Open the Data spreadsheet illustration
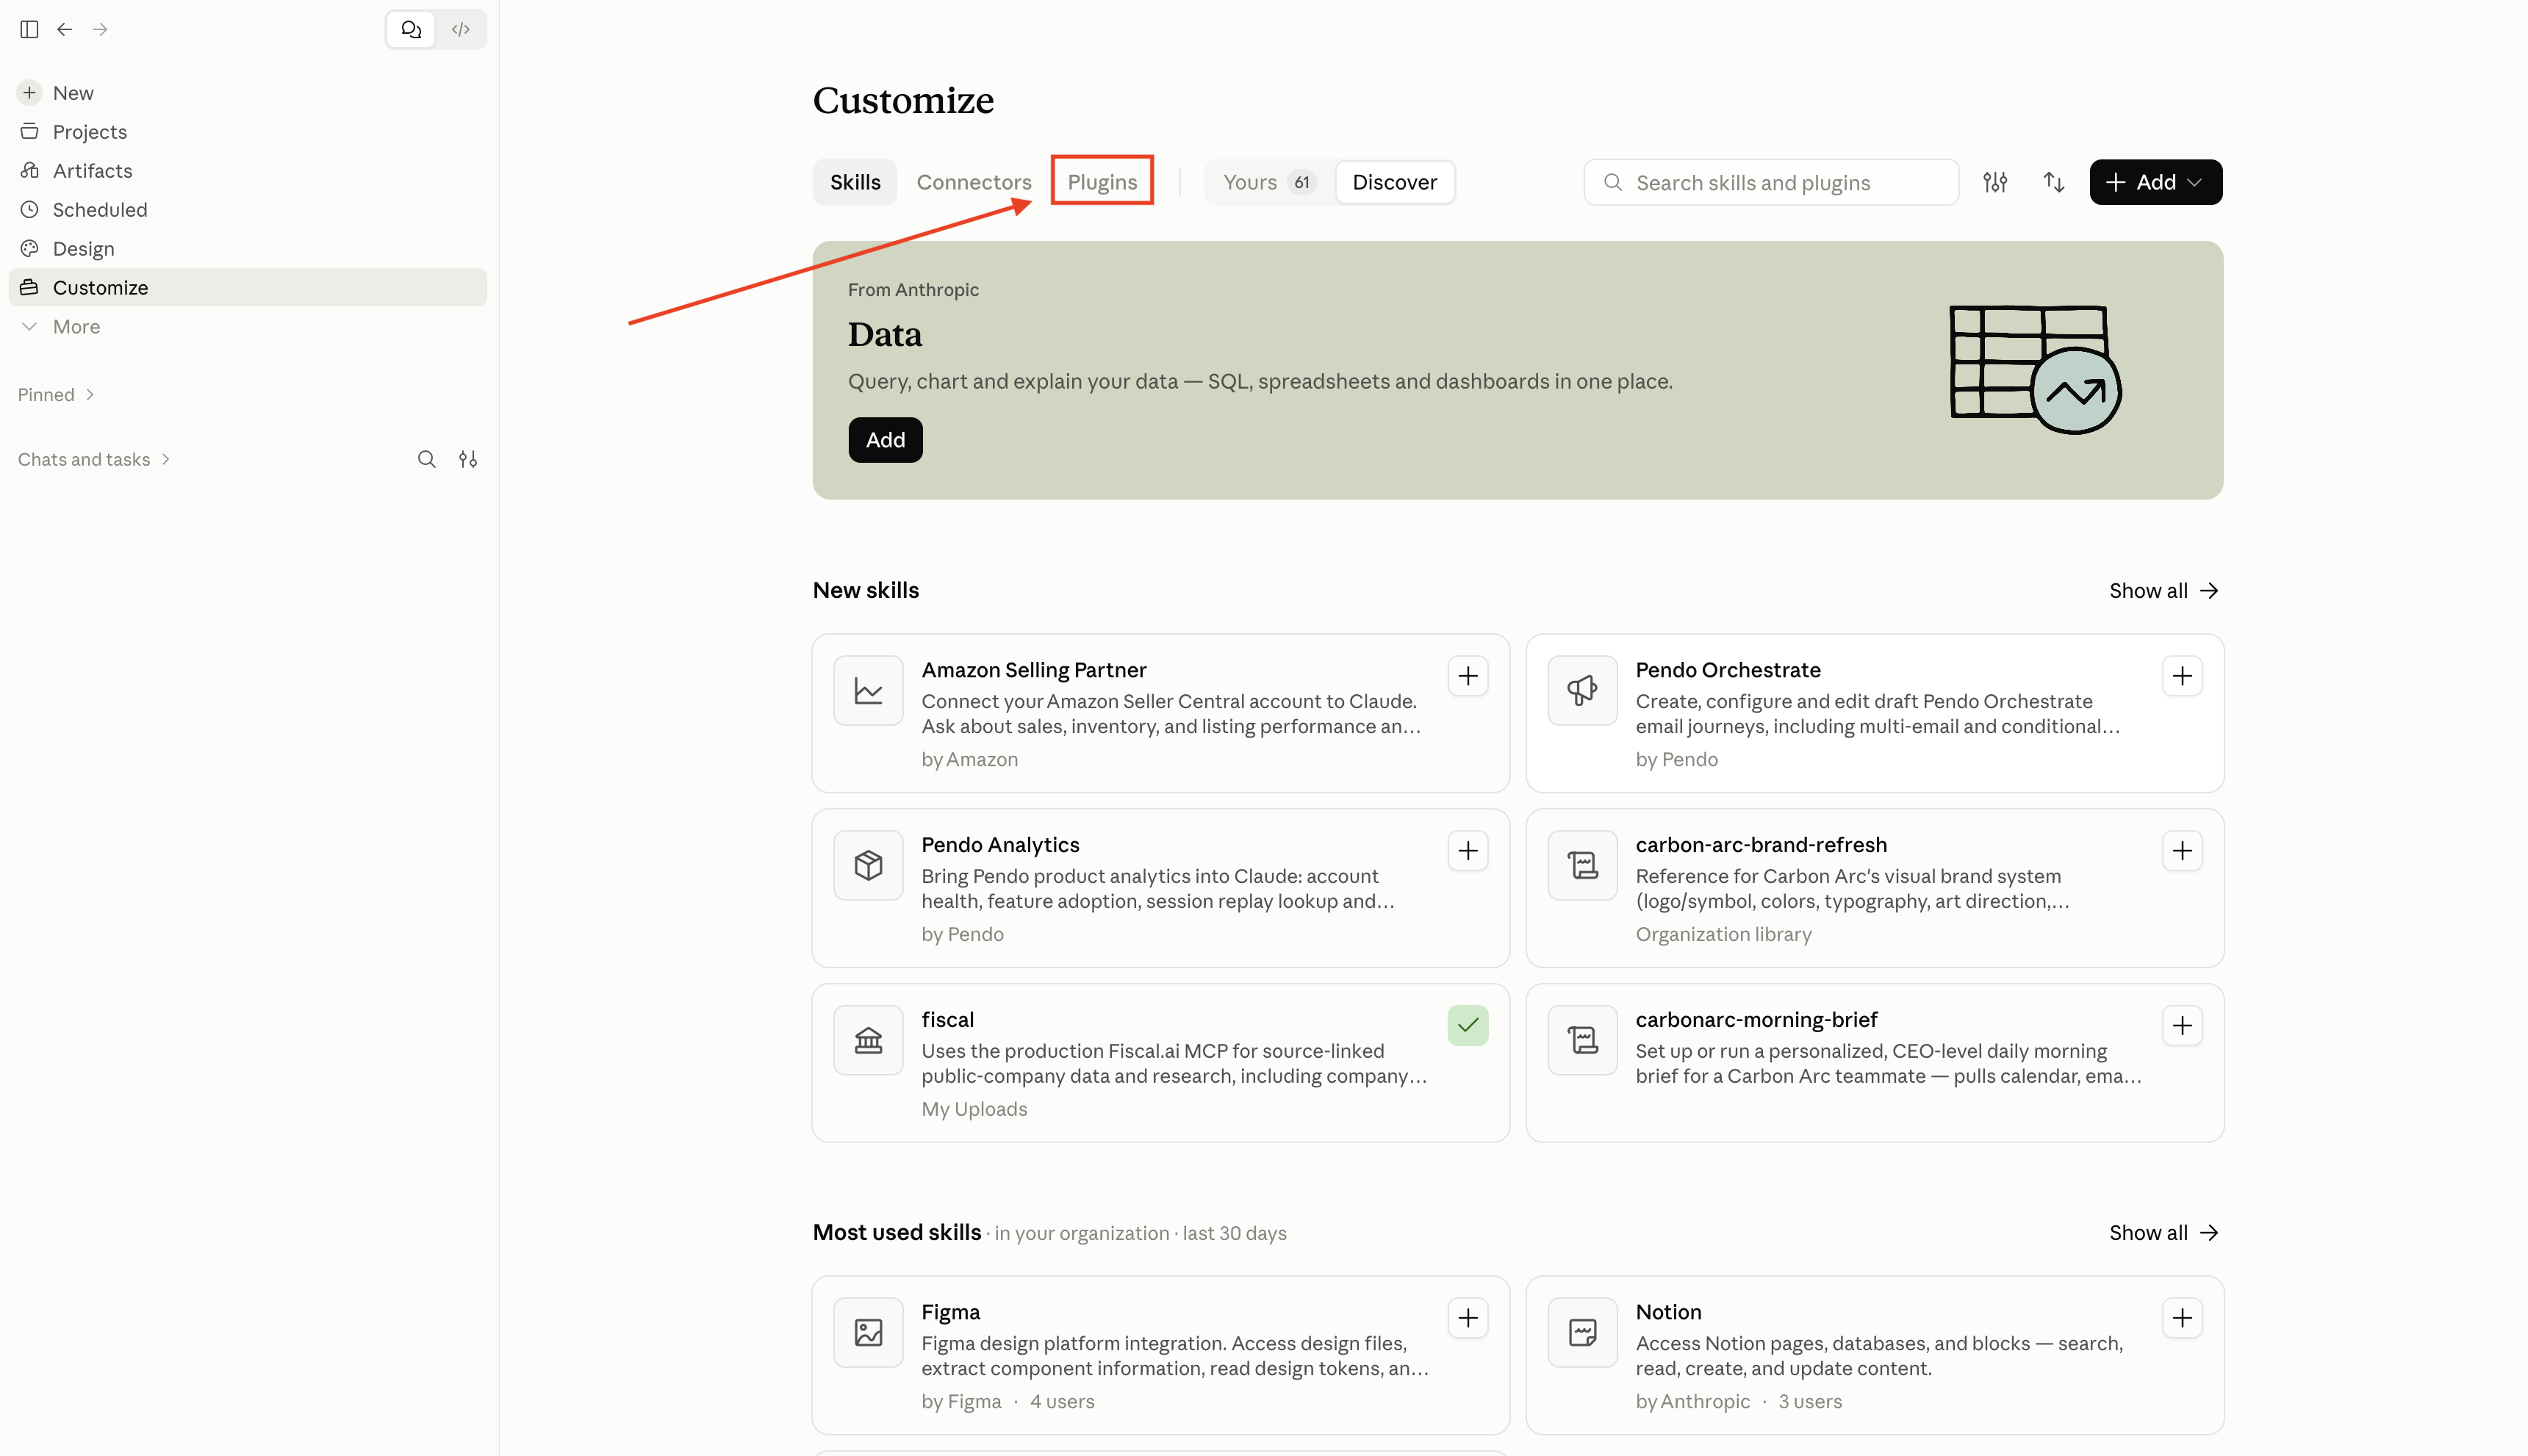This screenshot has width=2528, height=1456. coord(2035,369)
